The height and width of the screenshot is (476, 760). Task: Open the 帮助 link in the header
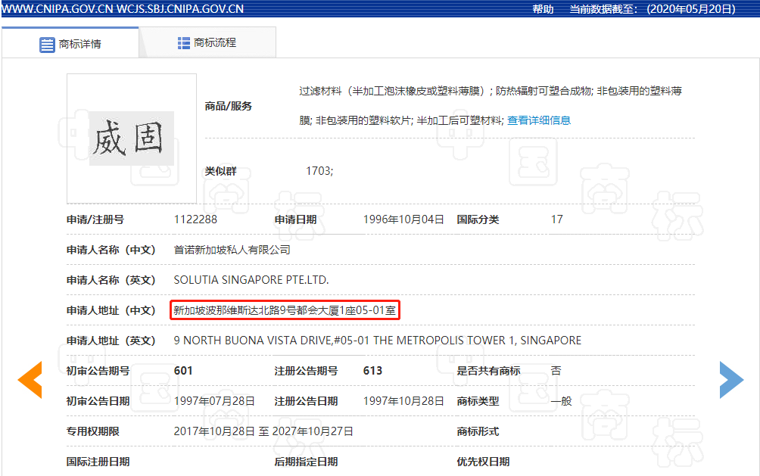tap(543, 9)
